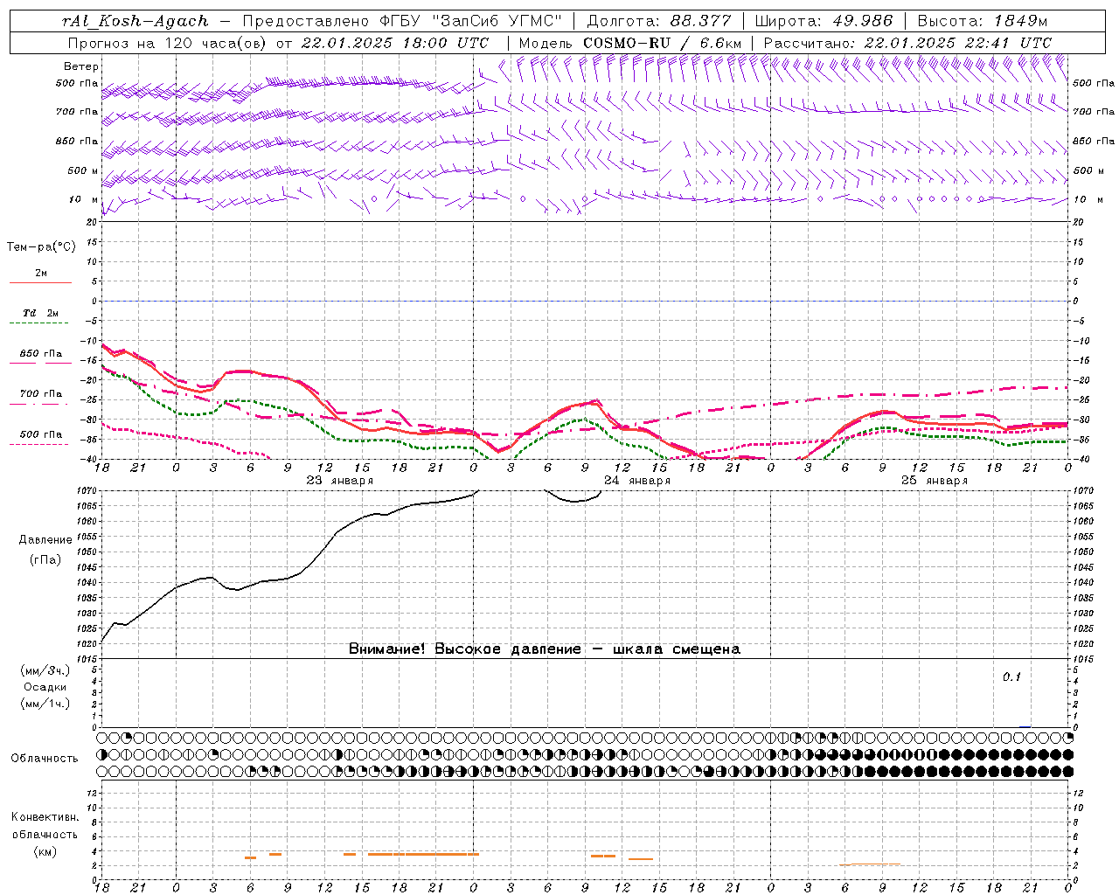Select the provider text ФГБУ "ЗапСиб УГМС"
Viewport: 1119px width, 895px height.
[471, 21]
